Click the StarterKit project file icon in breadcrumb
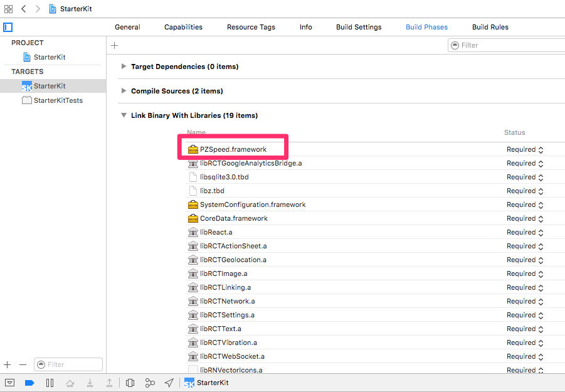565x392 pixels. 53,9
